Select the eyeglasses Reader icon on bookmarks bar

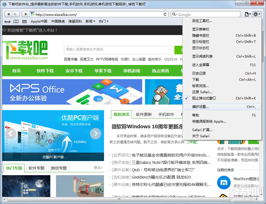coord(7,21)
